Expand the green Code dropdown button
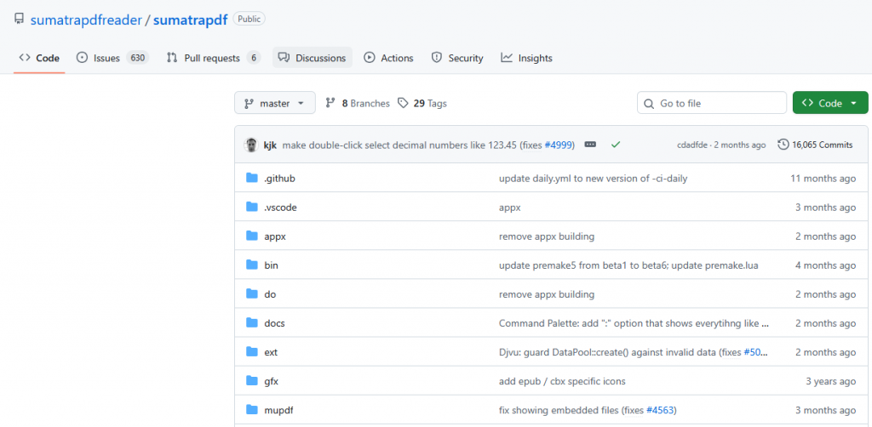 coord(829,103)
